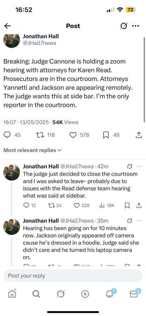Tap the reply bubble with 45 replies
Image resolution: width=146 pixels, height=316 pixels.
click(7, 135)
